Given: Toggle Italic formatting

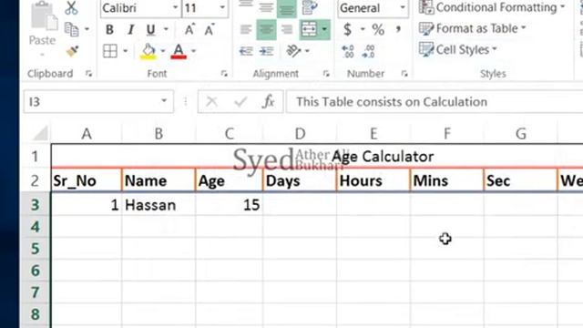Looking at the screenshot, I should click(130, 29).
